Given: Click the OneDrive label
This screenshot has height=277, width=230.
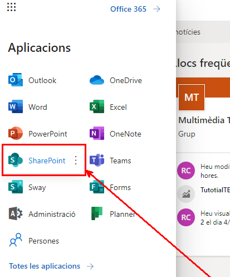Looking at the screenshot, I should (x=126, y=80).
